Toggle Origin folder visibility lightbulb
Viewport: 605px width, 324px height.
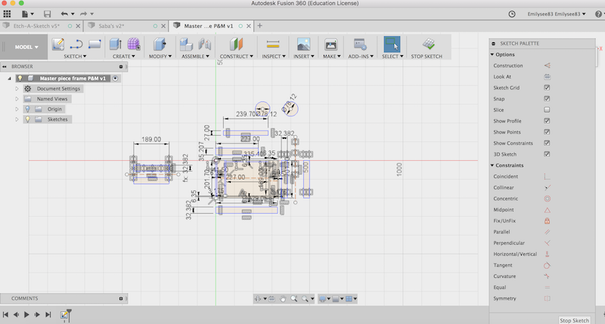pyautogui.click(x=28, y=109)
